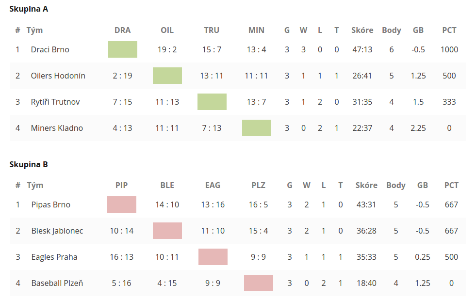Click the pink cell in Baseball Plzeň row
Screen dimensions: 476x299
click(259, 283)
